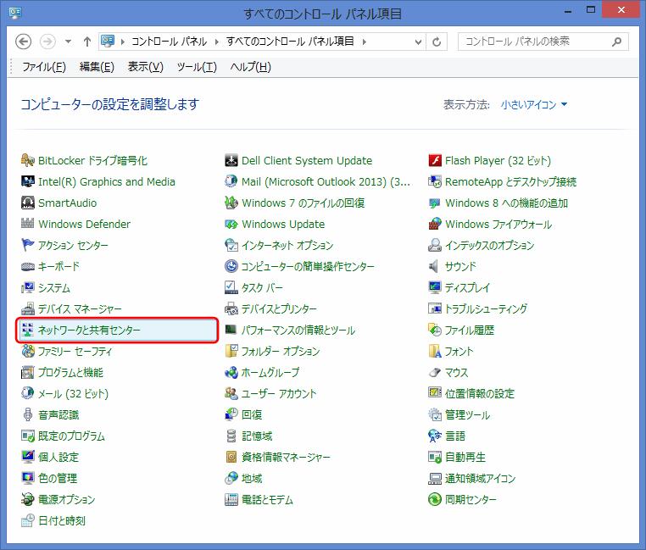Click the SmartAudio headphone icon
This screenshot has height=550, width=646.
pos(28,203)
